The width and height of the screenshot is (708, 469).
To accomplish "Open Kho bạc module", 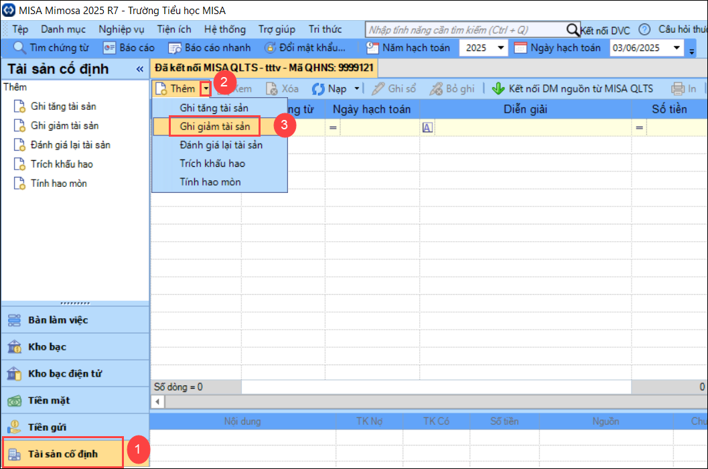I will pyautogui.click(x=75, y=346).
